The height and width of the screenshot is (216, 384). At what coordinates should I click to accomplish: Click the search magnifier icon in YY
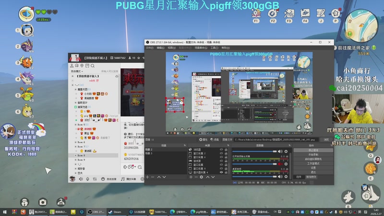coord(93,66)
